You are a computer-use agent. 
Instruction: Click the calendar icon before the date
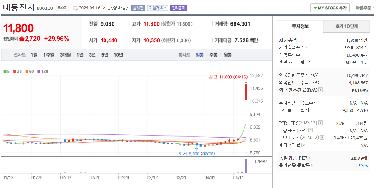[75, 8]
